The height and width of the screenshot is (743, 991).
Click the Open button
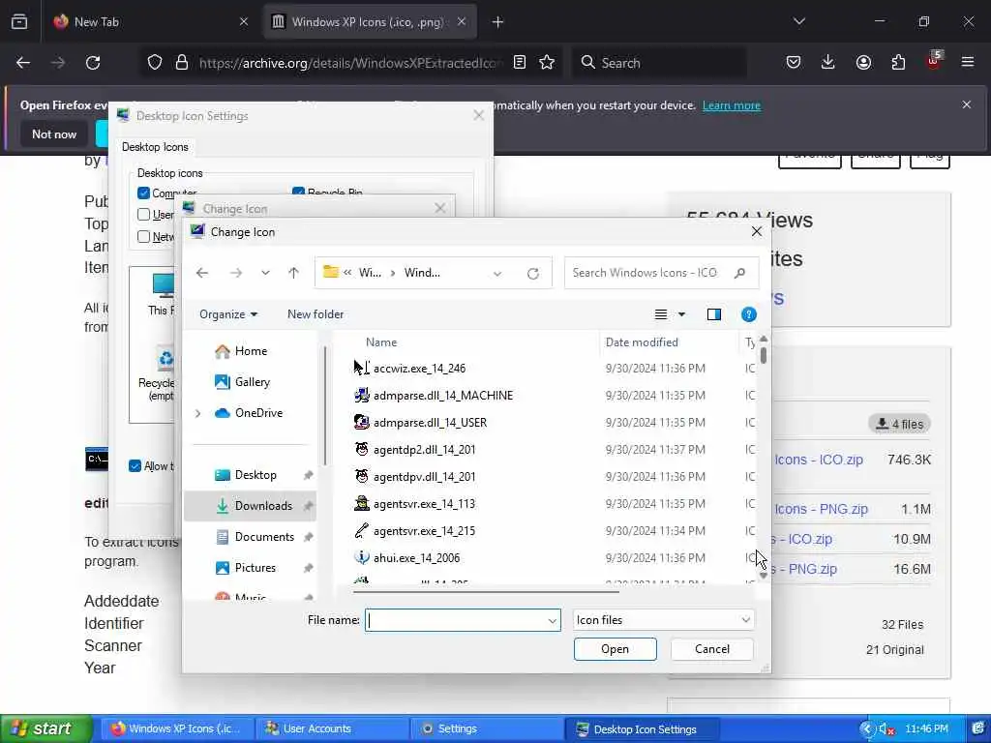[615, 649]
